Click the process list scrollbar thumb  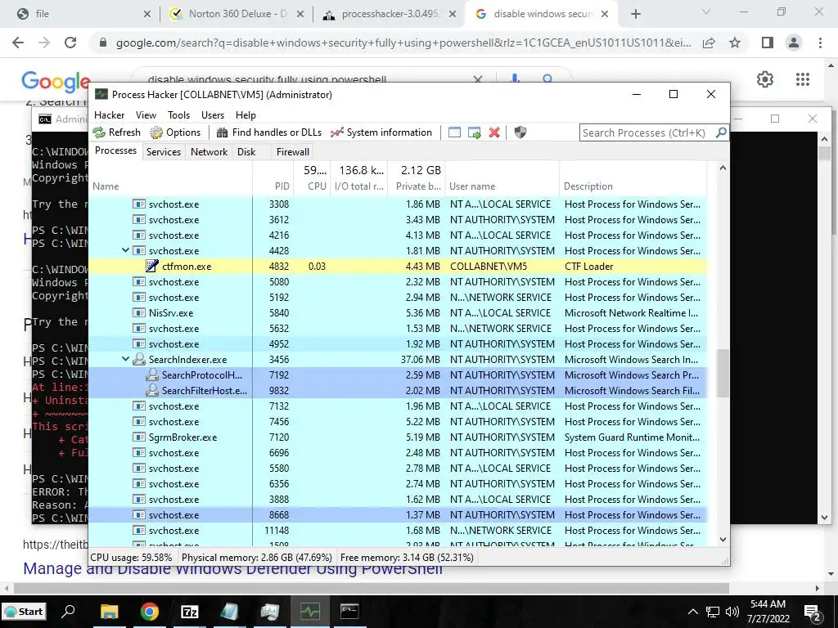point(723,373)
